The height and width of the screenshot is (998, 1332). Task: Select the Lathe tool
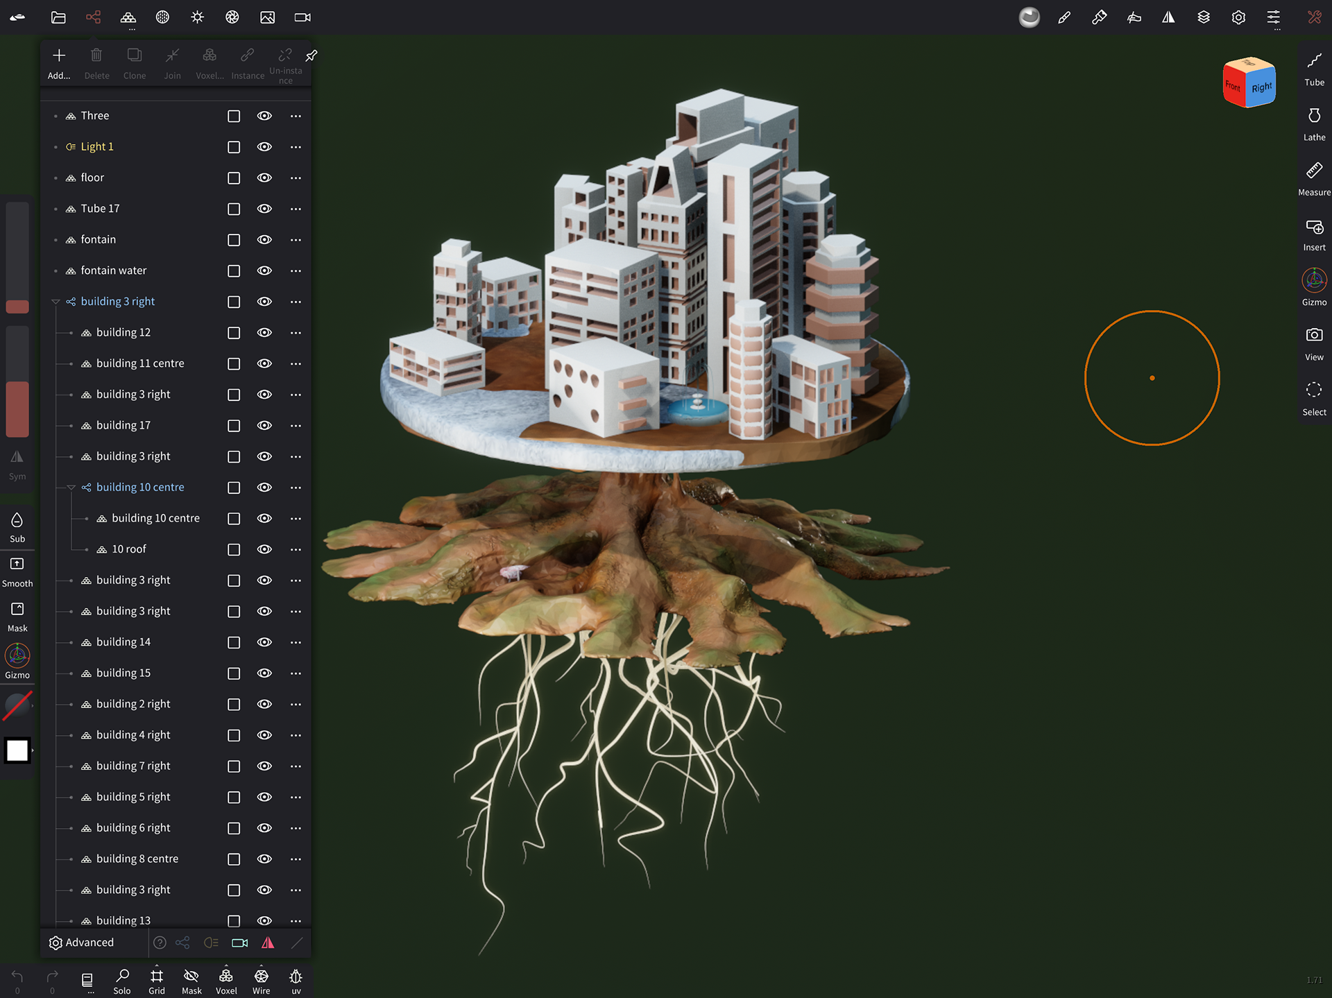click(x=1313, y=123)
